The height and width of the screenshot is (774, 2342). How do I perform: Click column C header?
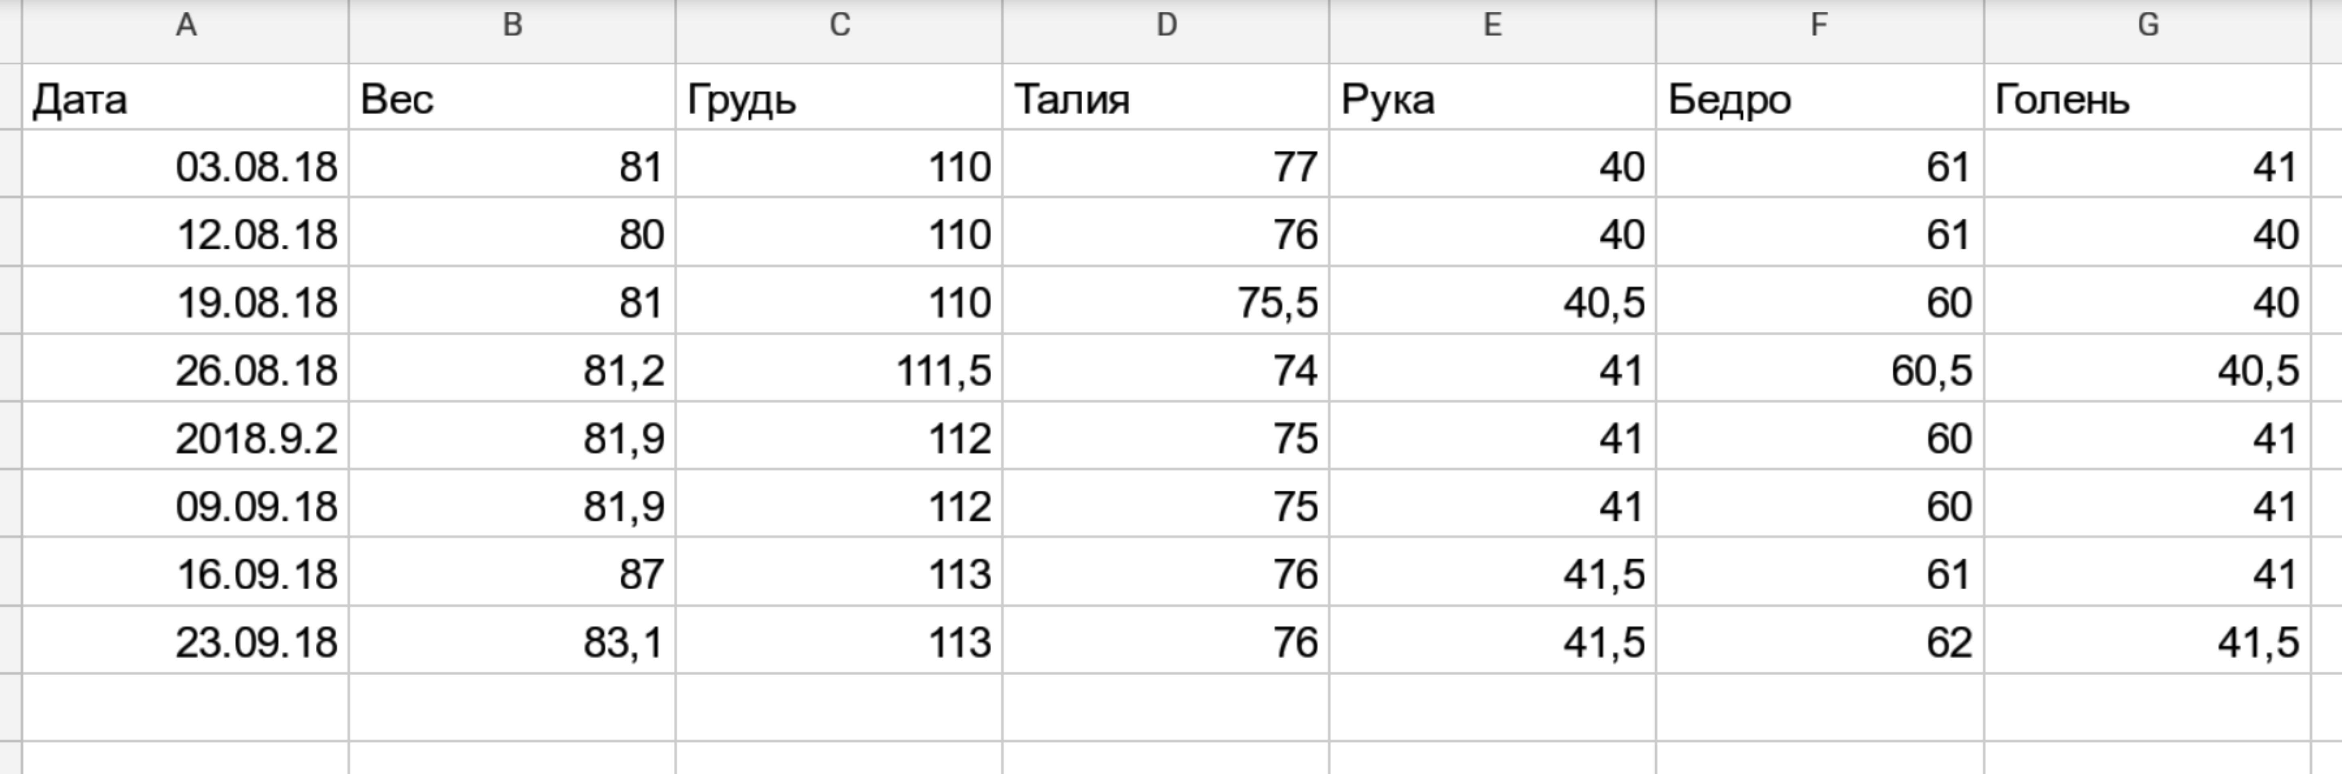pyautogui.click(x=839, y=25)
